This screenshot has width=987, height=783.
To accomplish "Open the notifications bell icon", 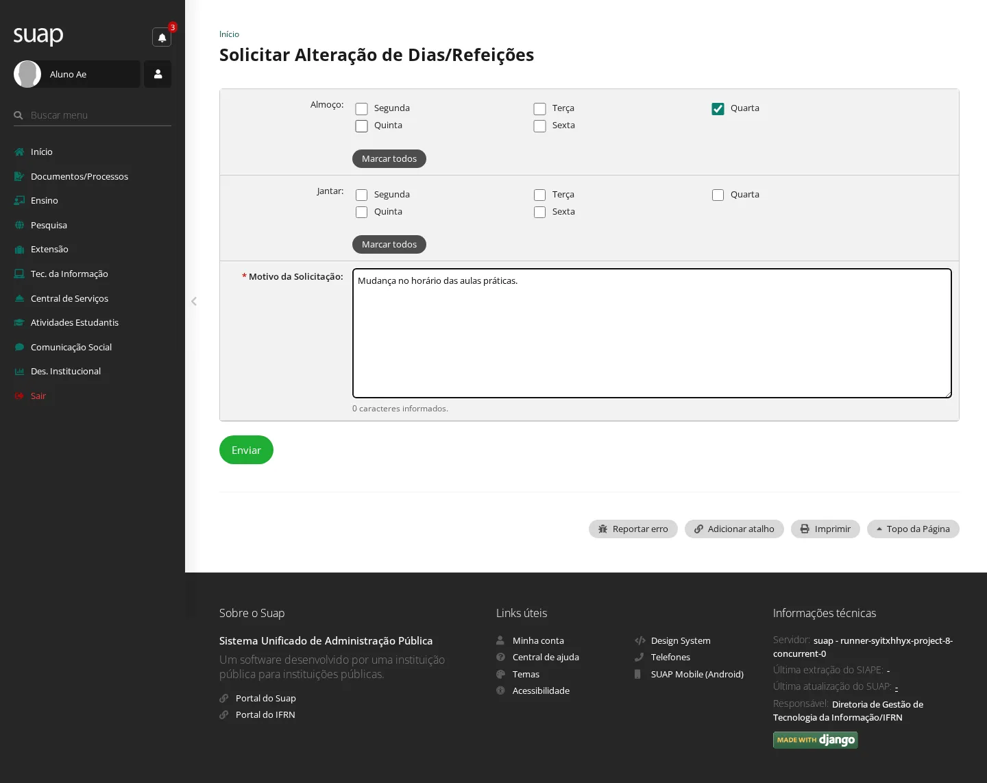I will [162, 38].
